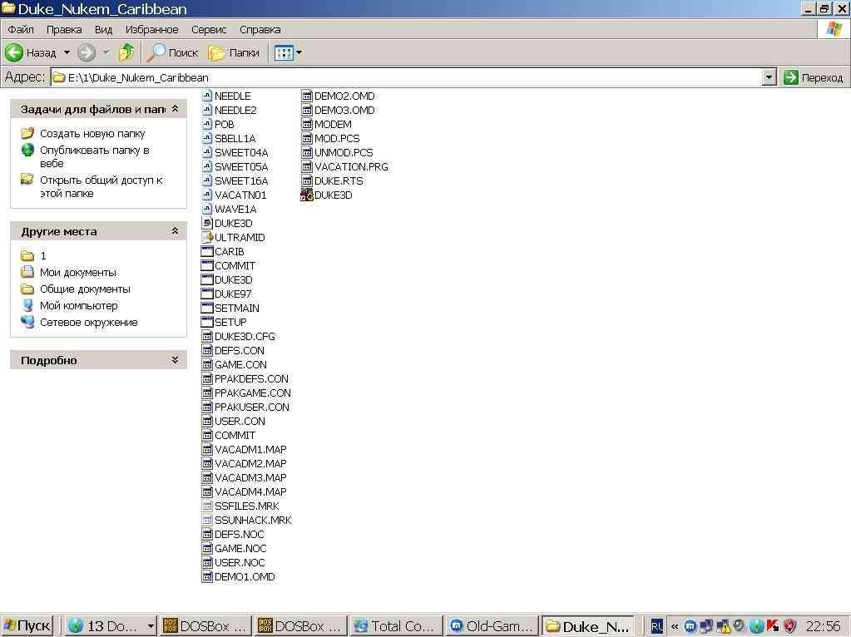Select the SWEET16A file name
The width and height of the screenshot is (851, 637).
241,180
